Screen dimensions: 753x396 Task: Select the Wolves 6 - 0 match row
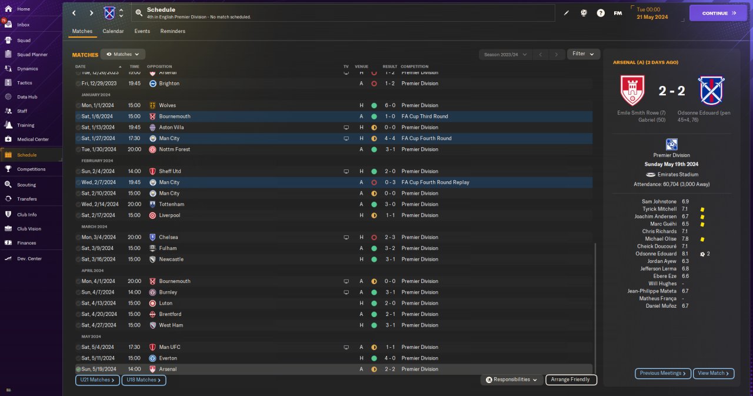point(334,105)
